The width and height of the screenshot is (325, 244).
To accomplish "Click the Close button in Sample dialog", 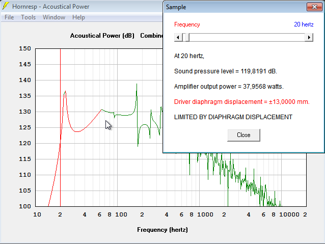I will (243, 135).
